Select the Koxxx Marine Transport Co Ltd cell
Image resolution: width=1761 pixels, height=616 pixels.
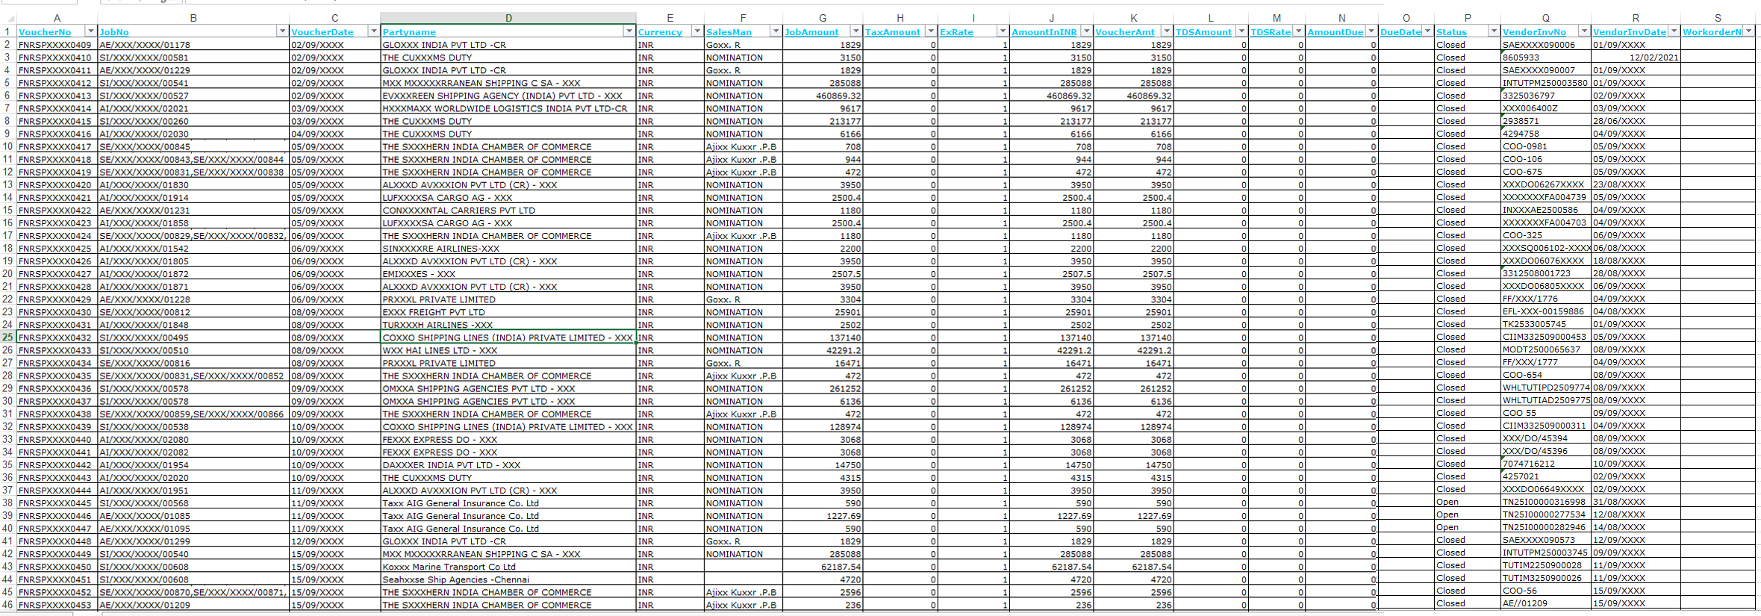tap(508, 567)
